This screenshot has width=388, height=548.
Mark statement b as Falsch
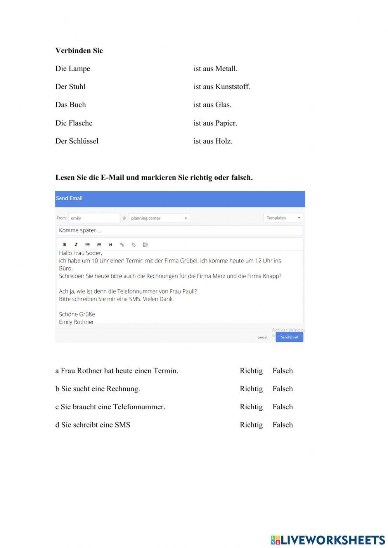click(282, 389)
